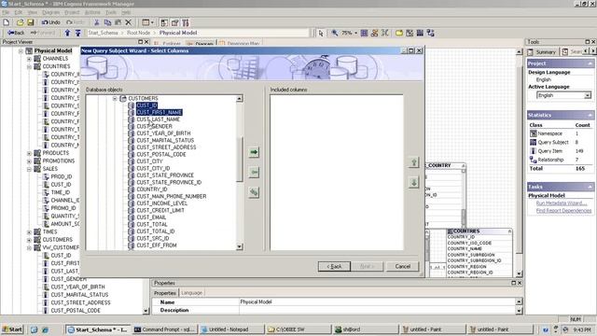This screenshot has width=597, height=336.
Task: Click the Database objects scroll down arrow
Action: (240, 246)
